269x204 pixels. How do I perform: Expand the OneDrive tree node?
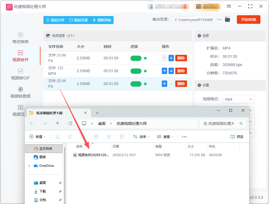29,166
